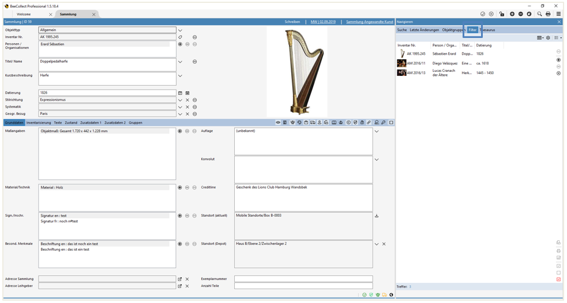Click the magnifier search icon in top toolbar
This screenshot has width=567, height=303.
point(539,14)
